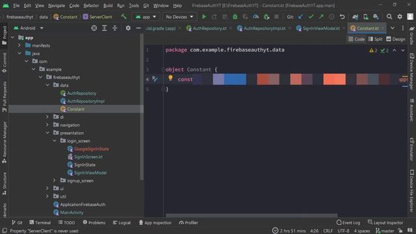Open the Problems tool window
This screenshot has height=234, width=416.
pyautogui.click(x=94, y=222)
